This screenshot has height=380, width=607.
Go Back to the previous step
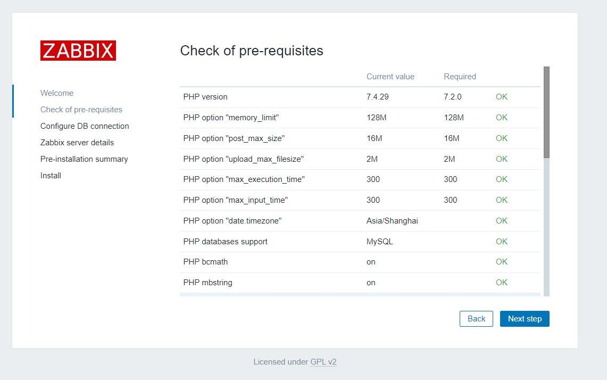[476, 319]
